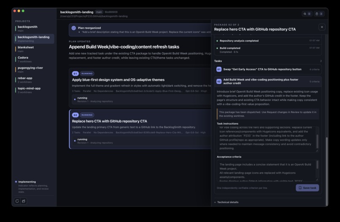Image resolution: width=340 pixels, height=222 pixels.
Task: Click the refresh icon at sidebar bottom
Action: [x=17, y=201]
